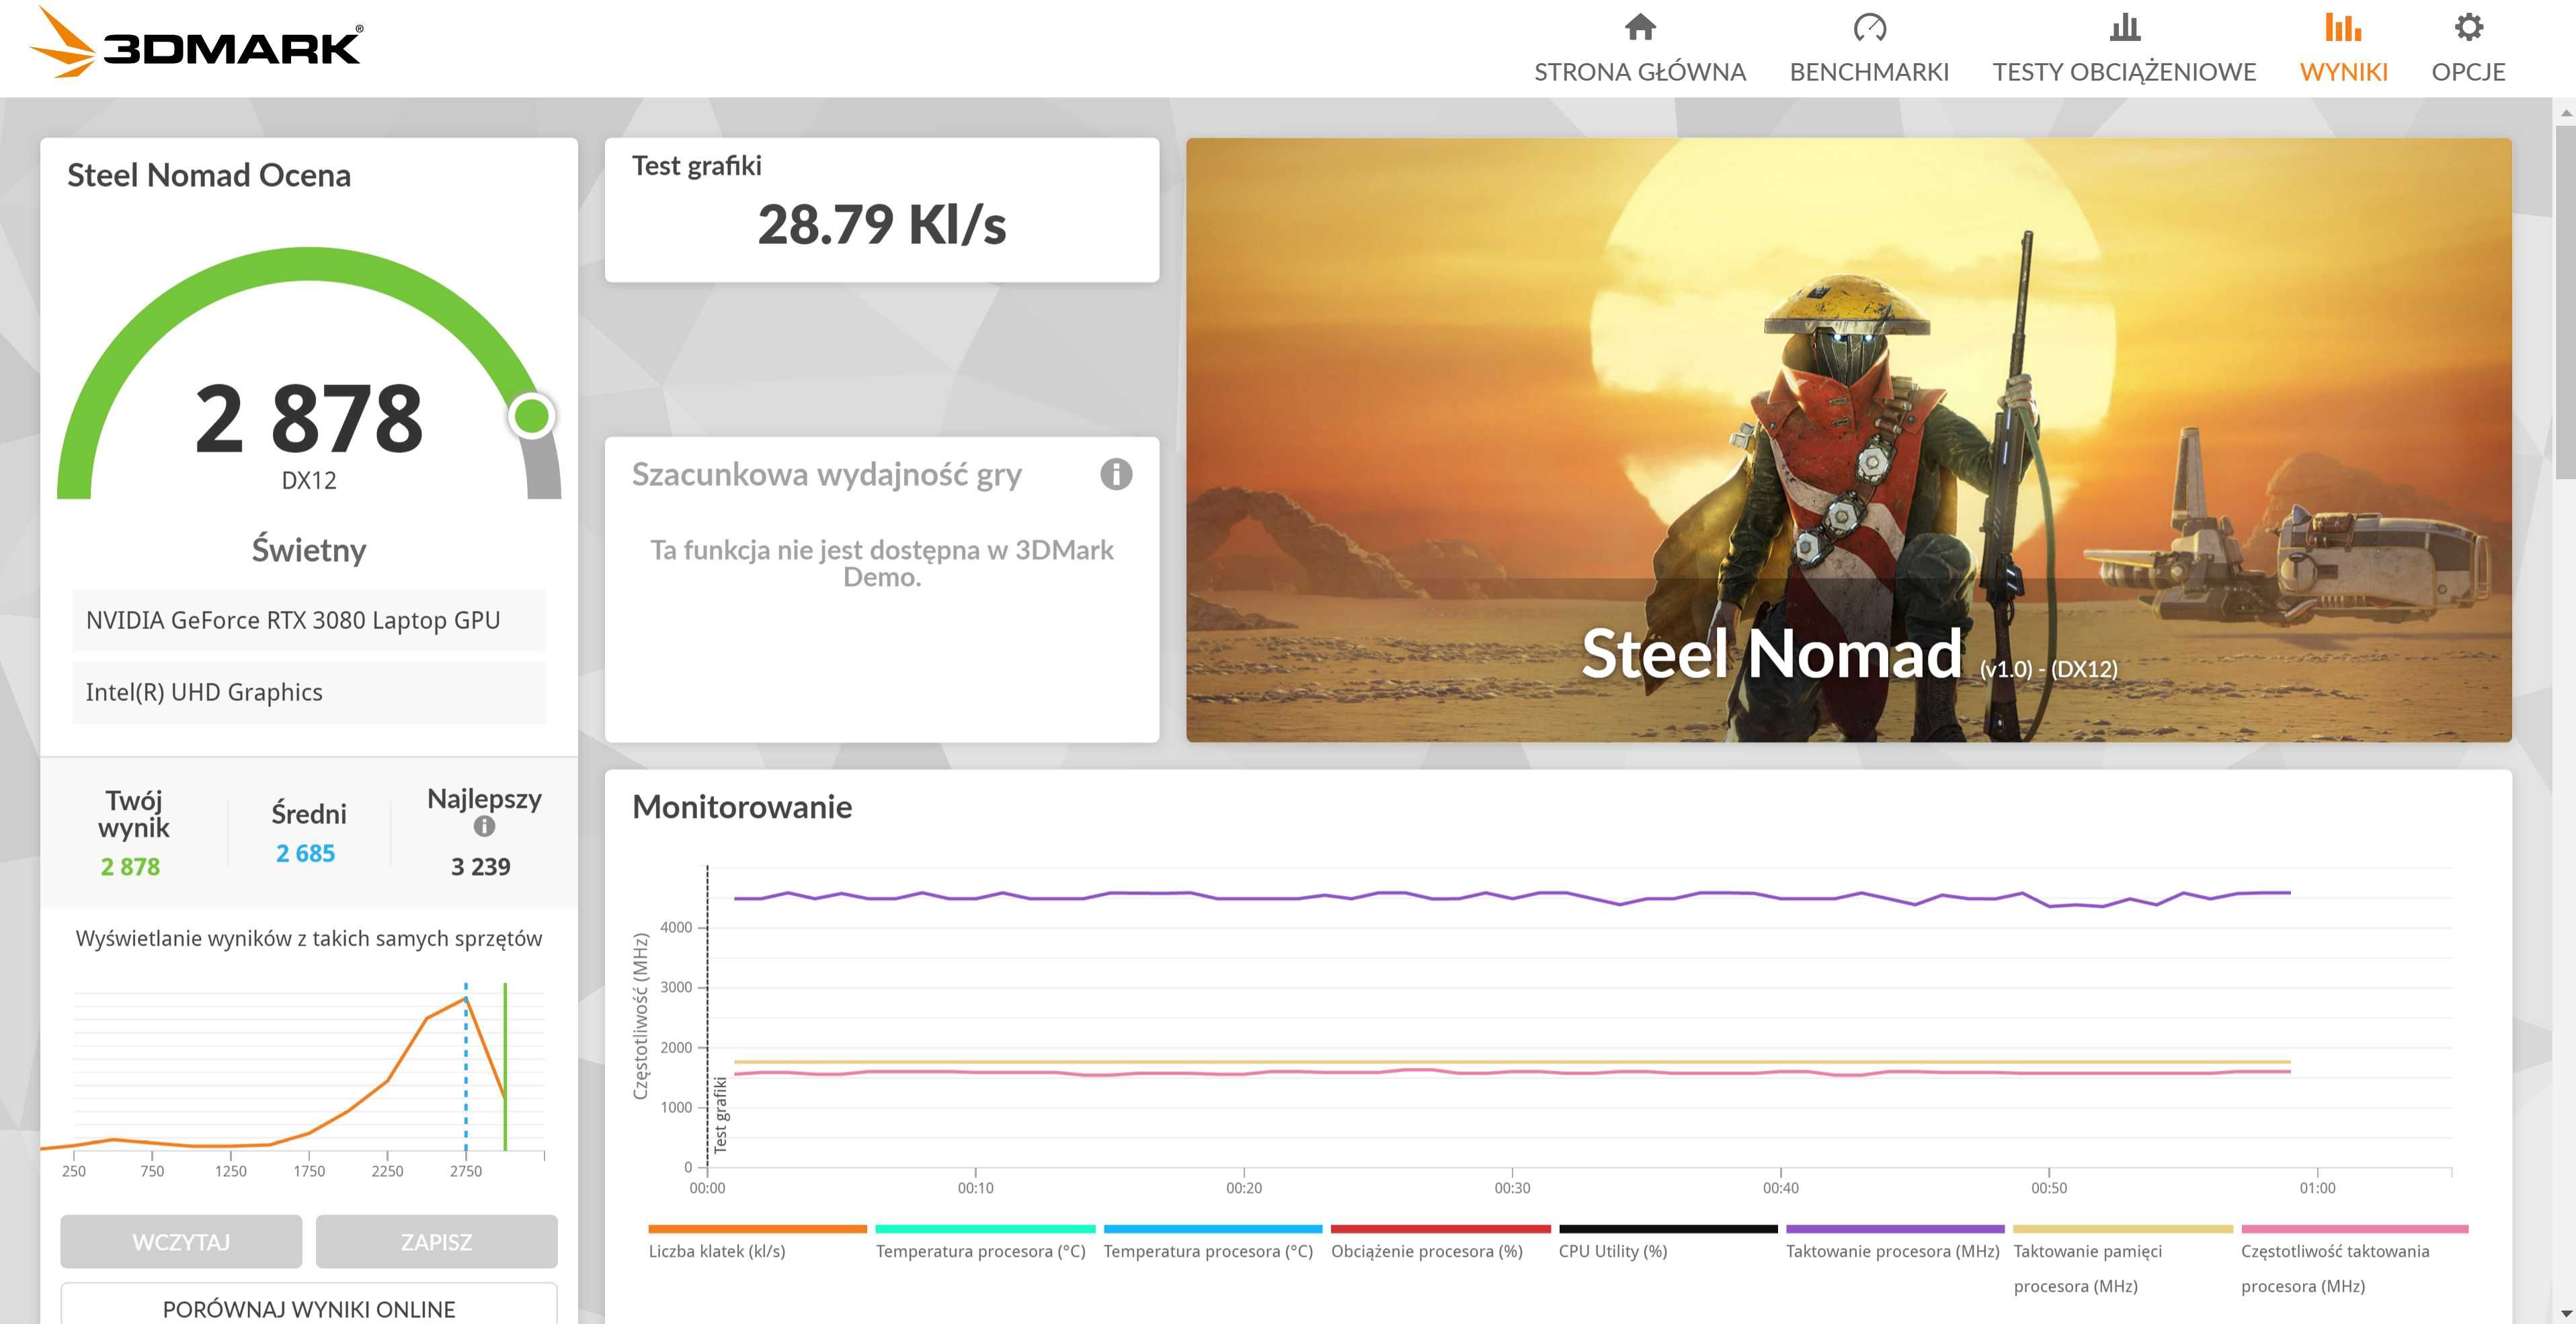Screen dimensions: 2576x1324
Task: Select the WYNIKI tab label
Action: click(2343, 72)
